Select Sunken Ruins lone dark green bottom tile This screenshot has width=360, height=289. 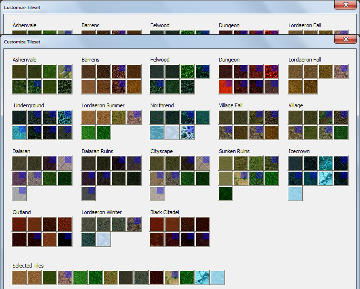[226, 194]
